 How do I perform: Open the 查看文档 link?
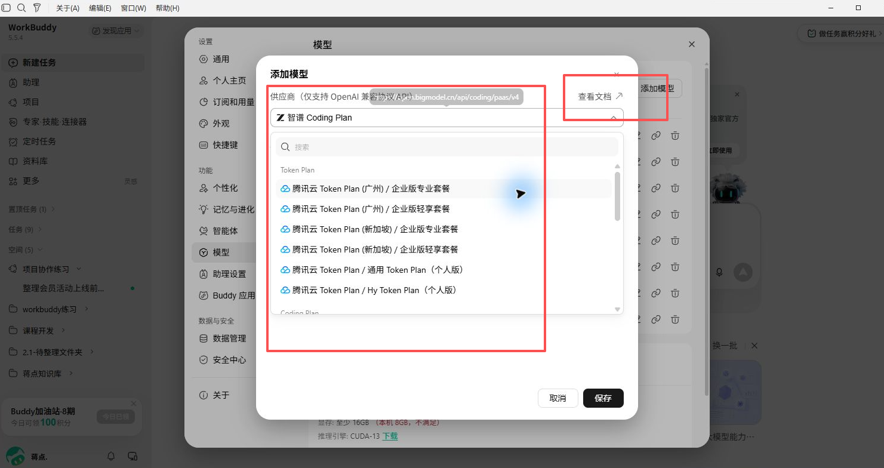click(x=600, y=96)
